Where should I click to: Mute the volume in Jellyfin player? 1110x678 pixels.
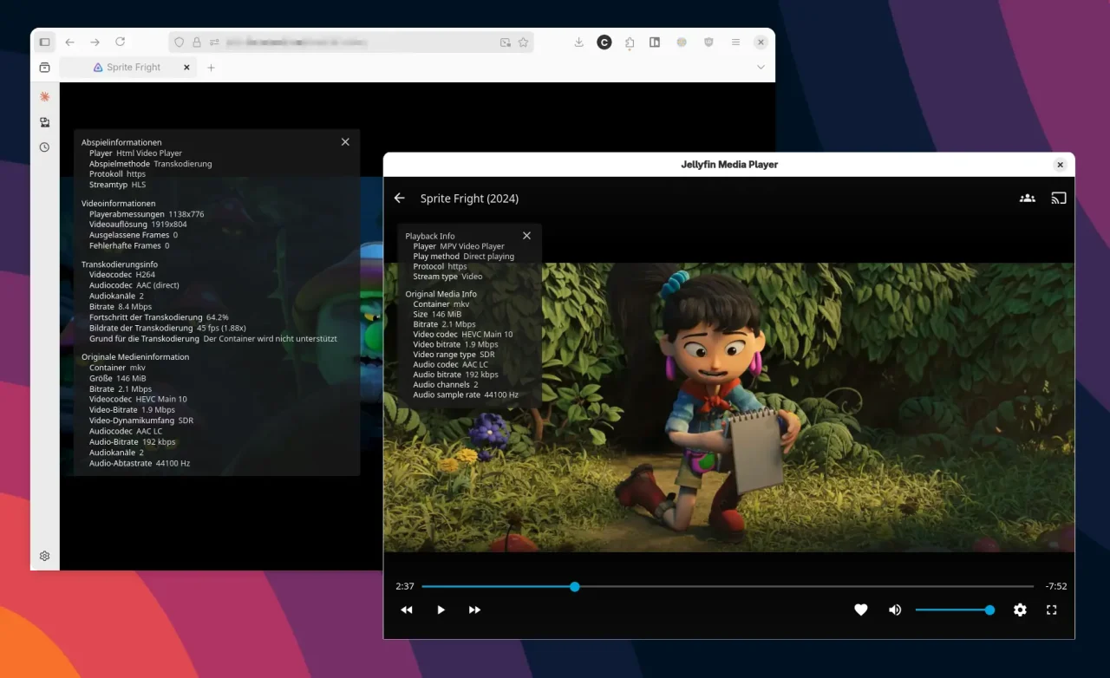point(895,610)
